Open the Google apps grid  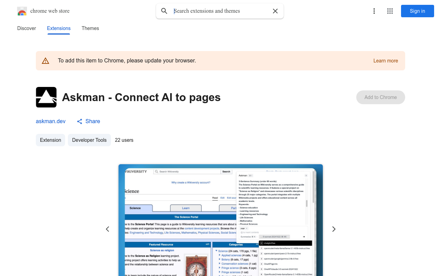[390, 11]
